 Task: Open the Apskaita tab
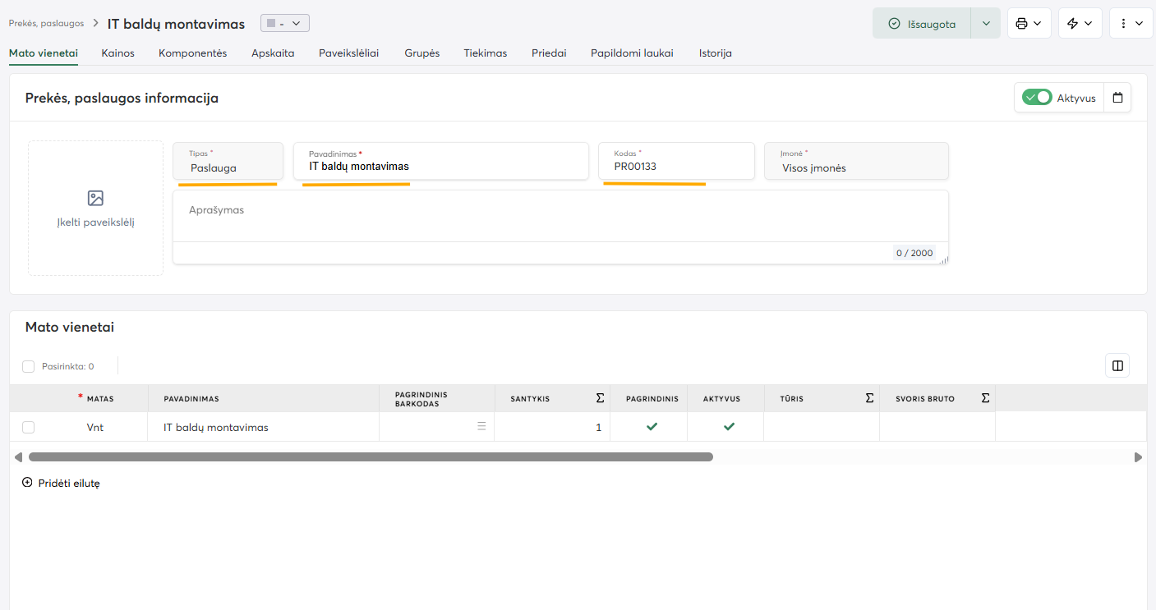[x=273, y=53]
